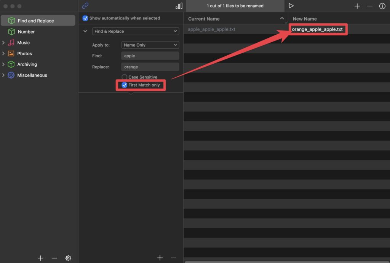Uncheck First Match only option

tap(125, 85)
